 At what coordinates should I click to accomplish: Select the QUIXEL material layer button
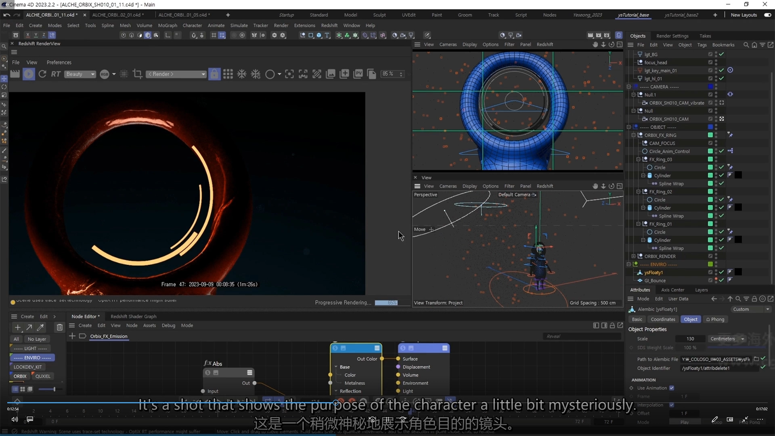point(42,376)
